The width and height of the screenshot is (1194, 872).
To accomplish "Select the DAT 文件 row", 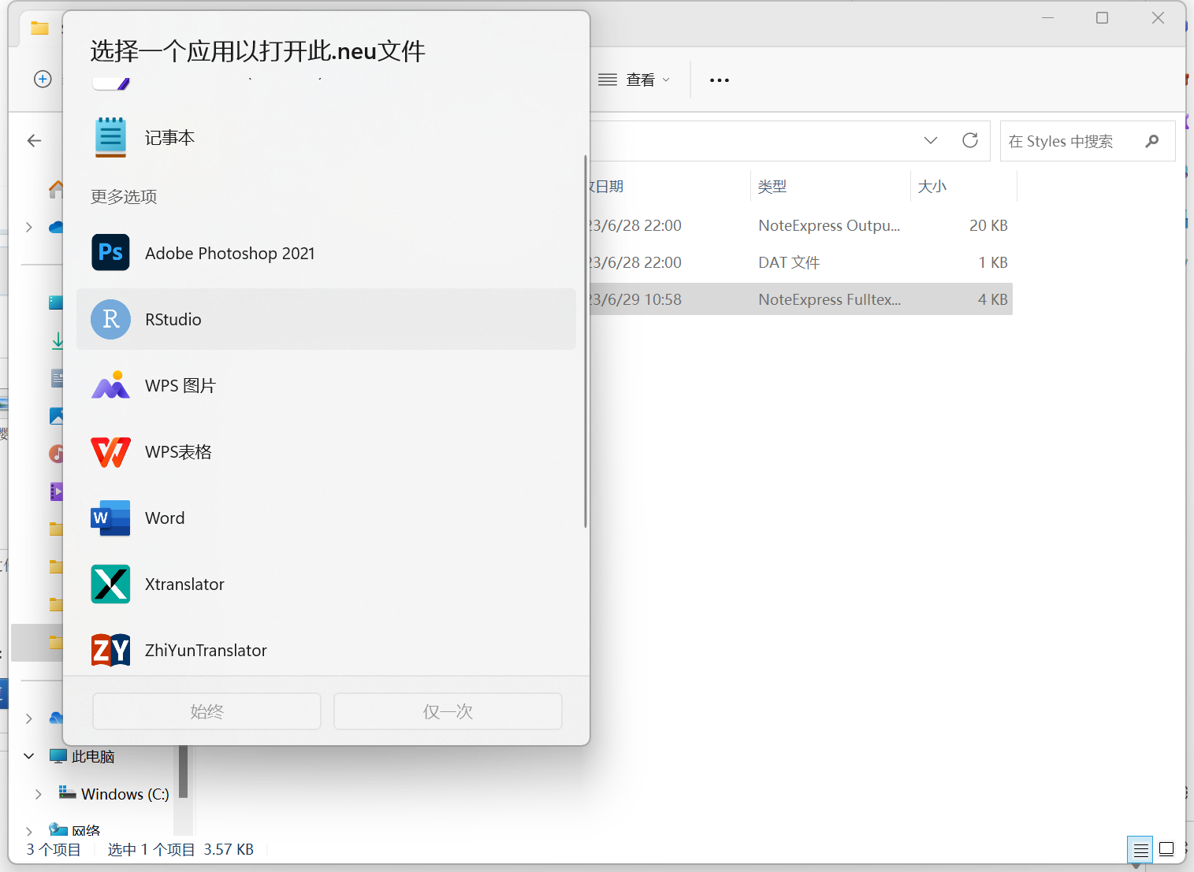I will pyautogui.click(x=800, y=262).
